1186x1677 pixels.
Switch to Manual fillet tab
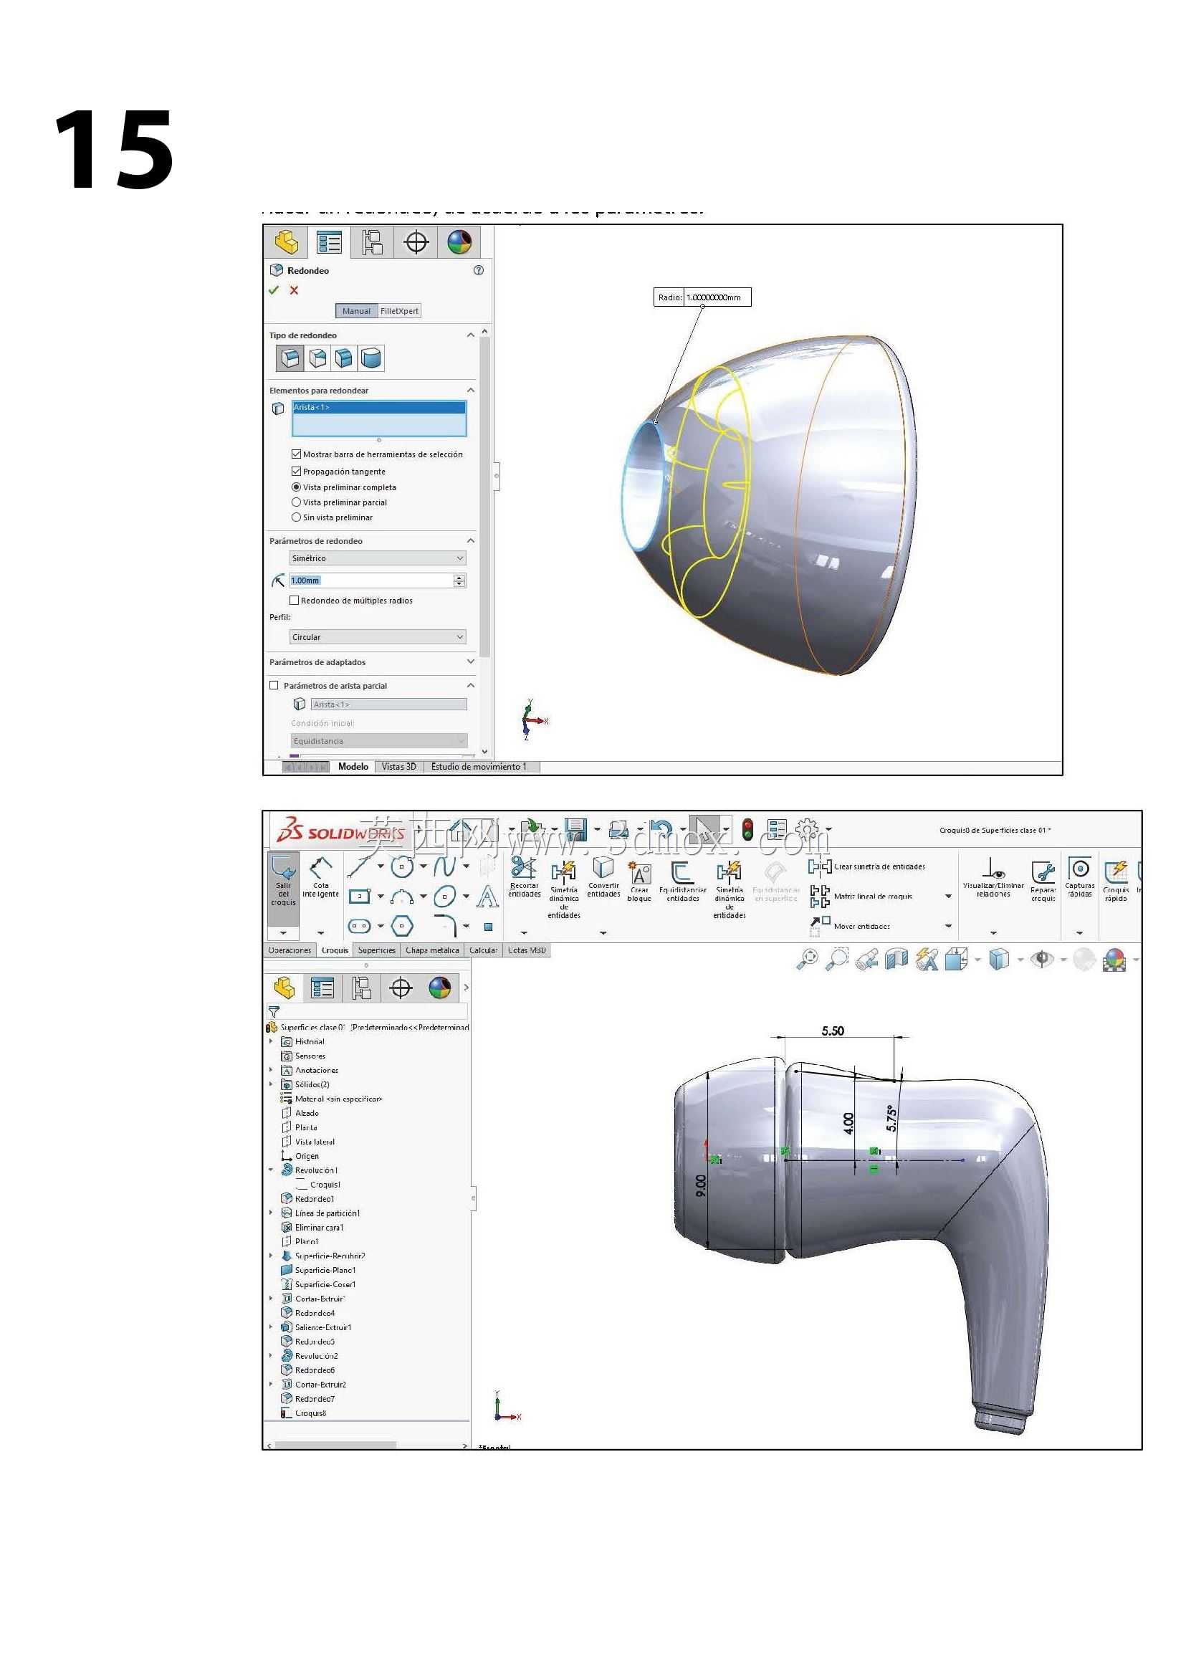point(356,311)
